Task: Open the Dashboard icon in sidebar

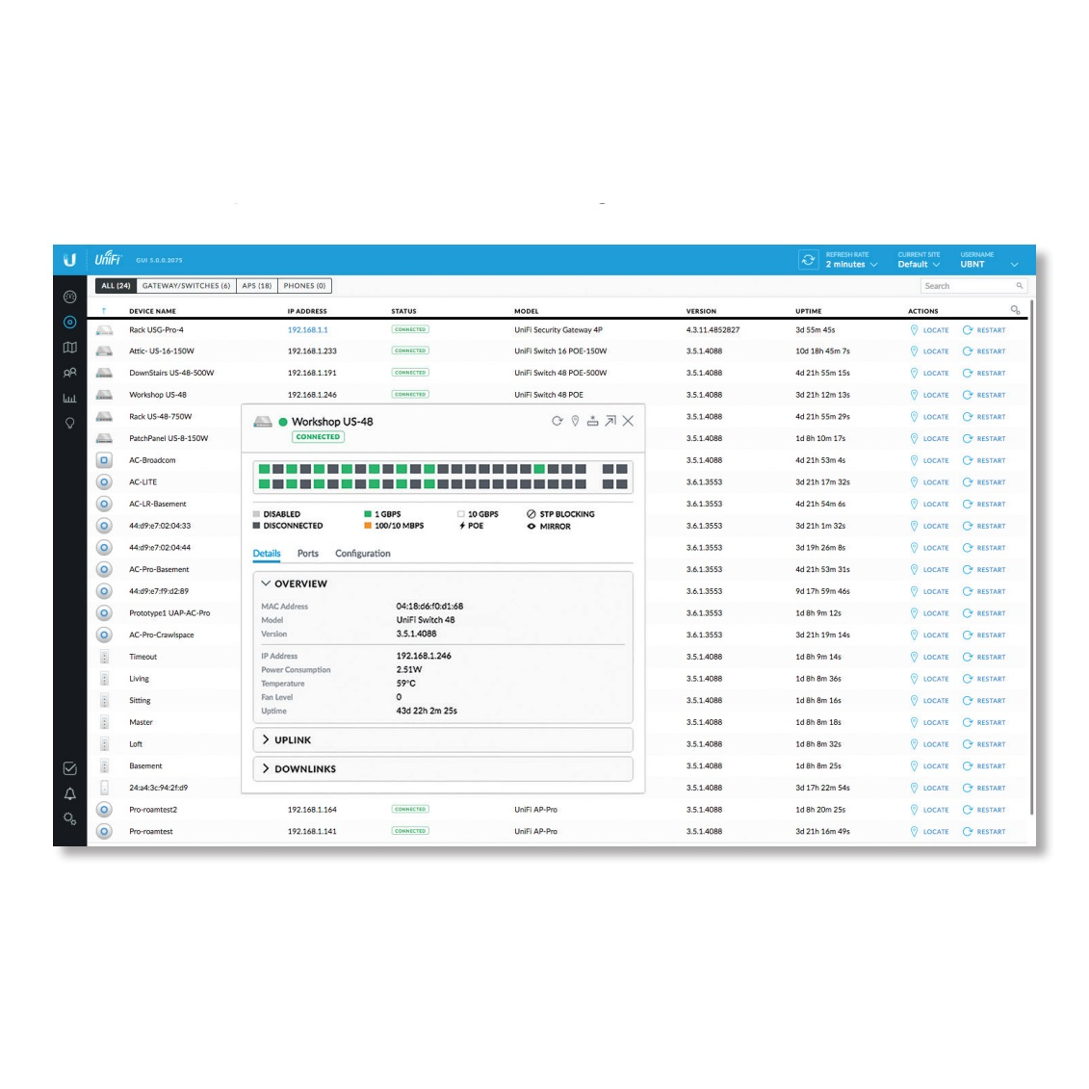Action: tap(70, 298)
